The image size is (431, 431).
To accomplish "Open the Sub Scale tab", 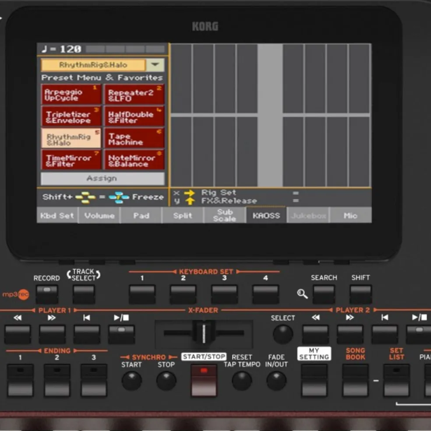I will pyautogui.click(x=224, y=215).
